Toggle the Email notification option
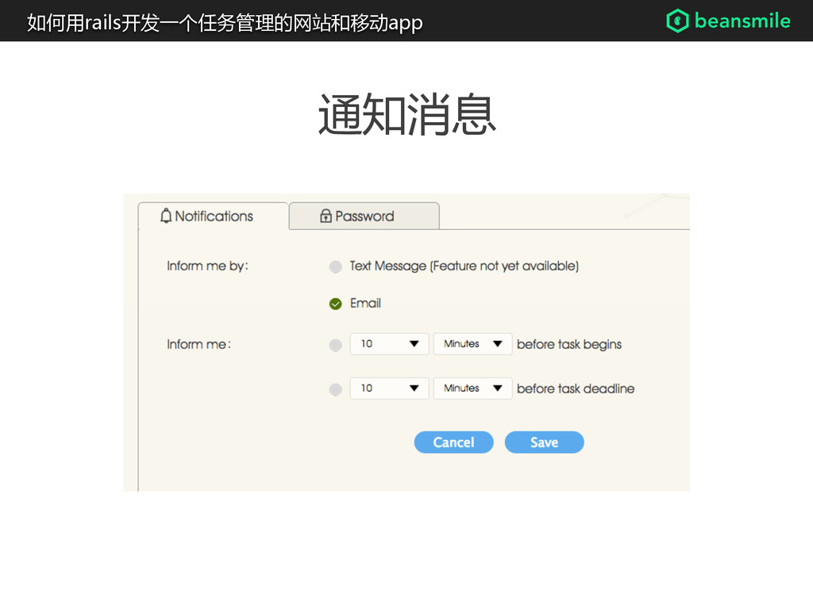The image size is (813, 609). click(x=336, y=304)
